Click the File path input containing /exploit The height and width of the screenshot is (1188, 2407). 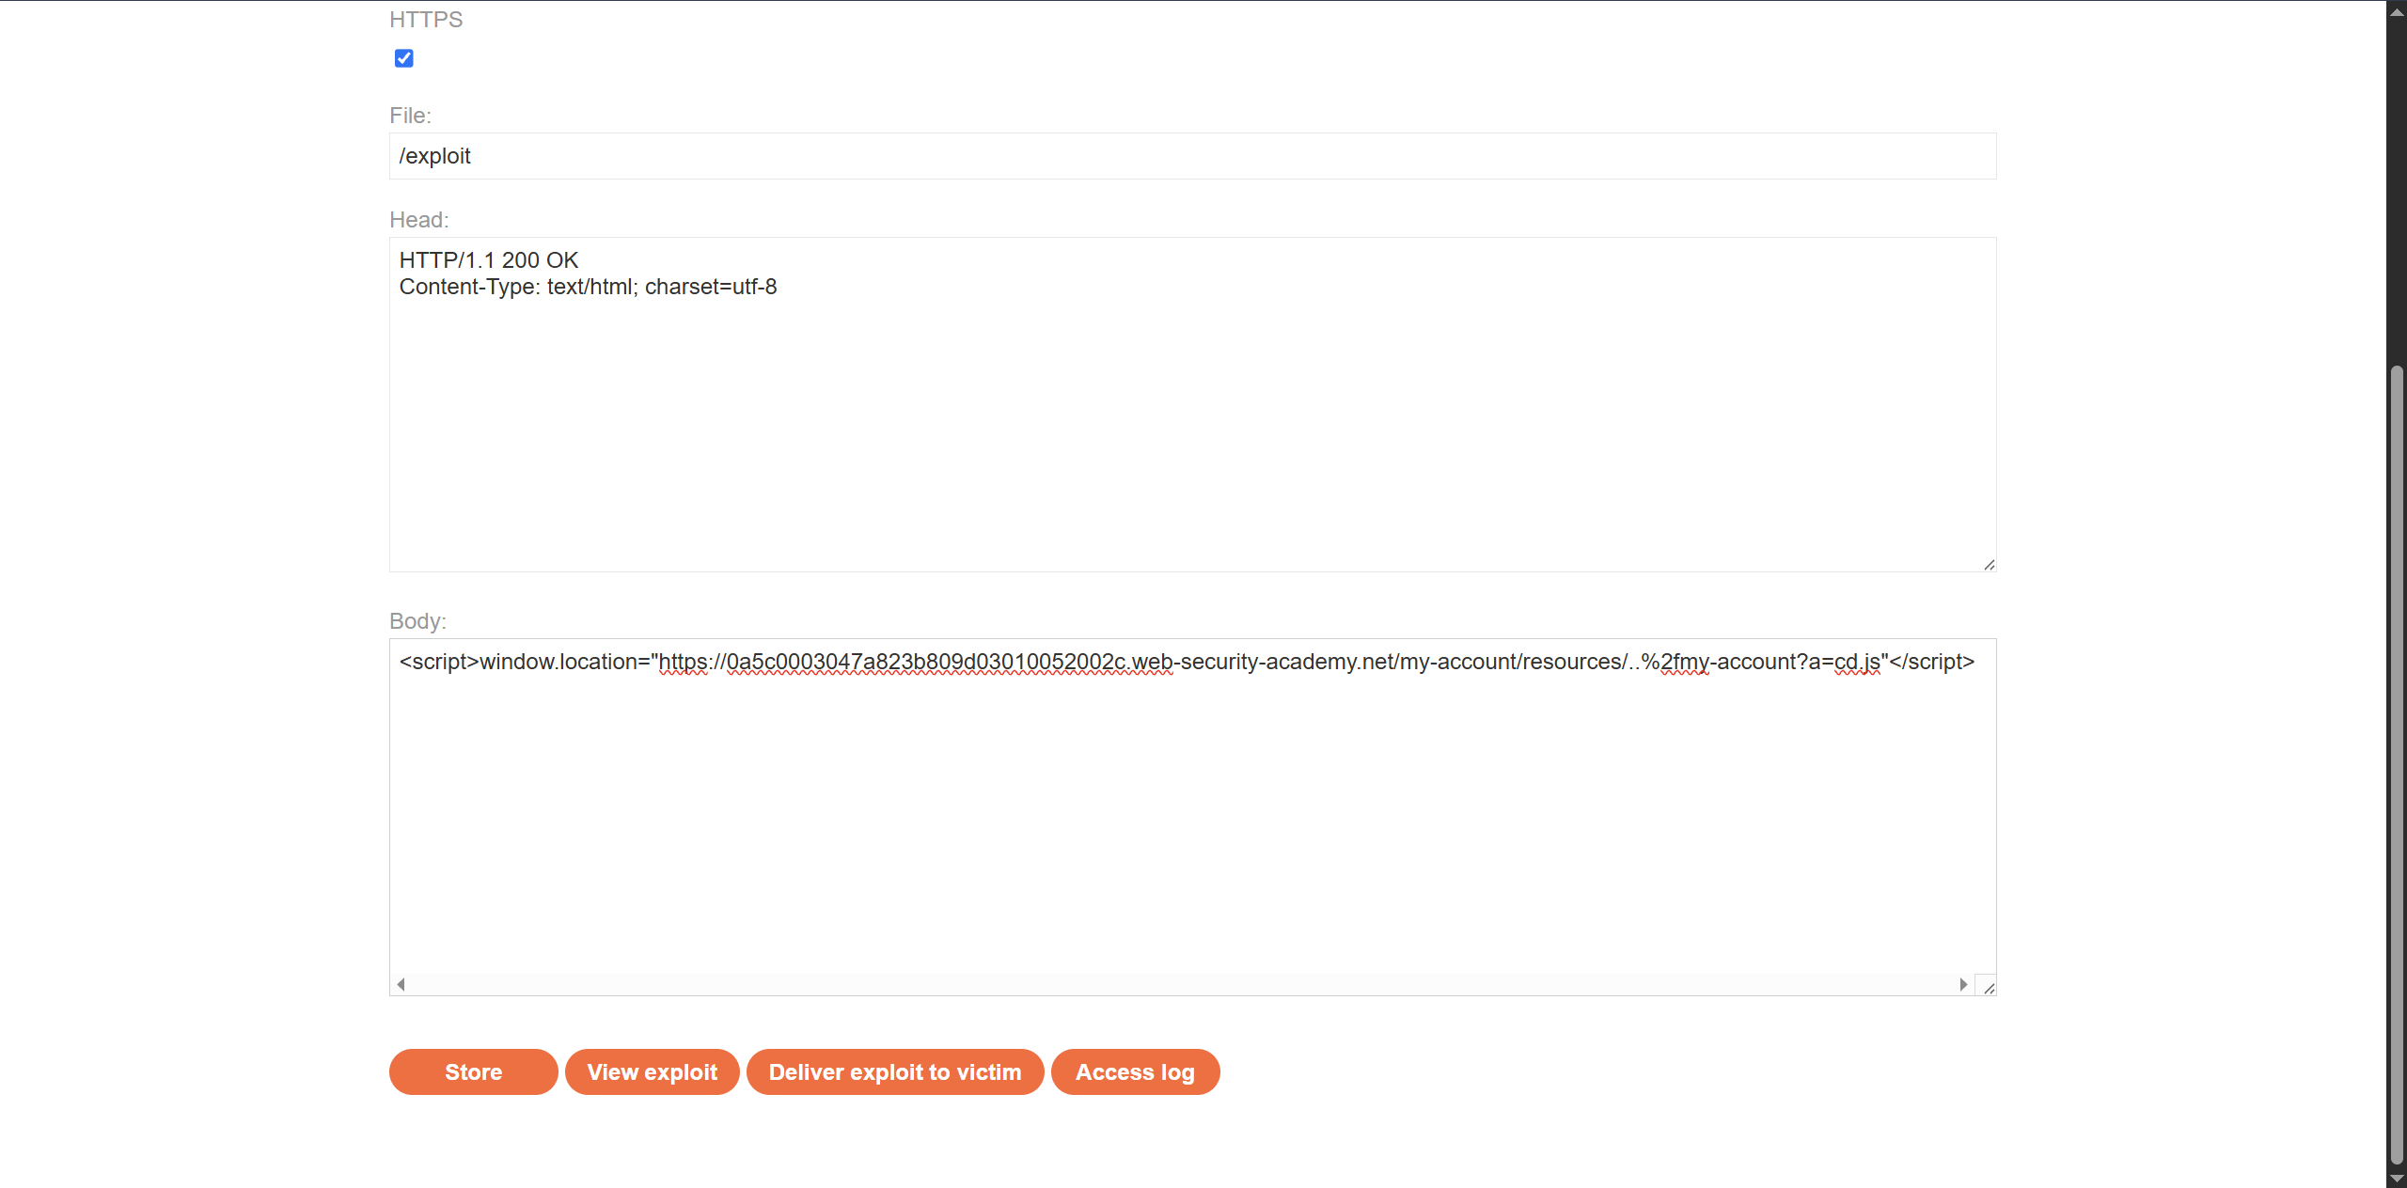pyautogui.click(x=1192, y=156)
